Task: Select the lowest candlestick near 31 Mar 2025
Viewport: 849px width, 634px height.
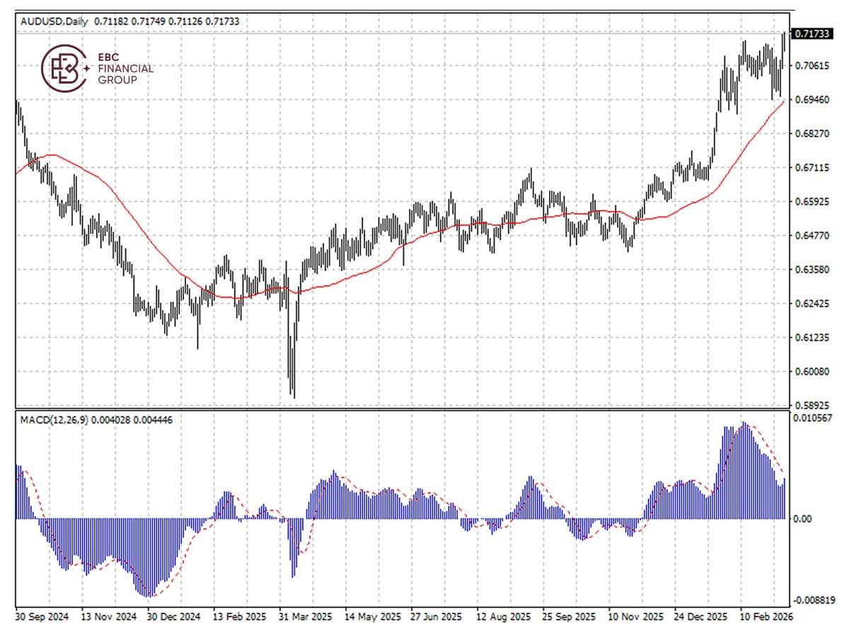Action: 293,375
